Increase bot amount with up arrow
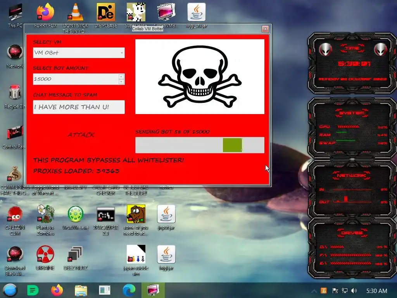Screen dimensions: 397x298 click(x=121, y=76)
